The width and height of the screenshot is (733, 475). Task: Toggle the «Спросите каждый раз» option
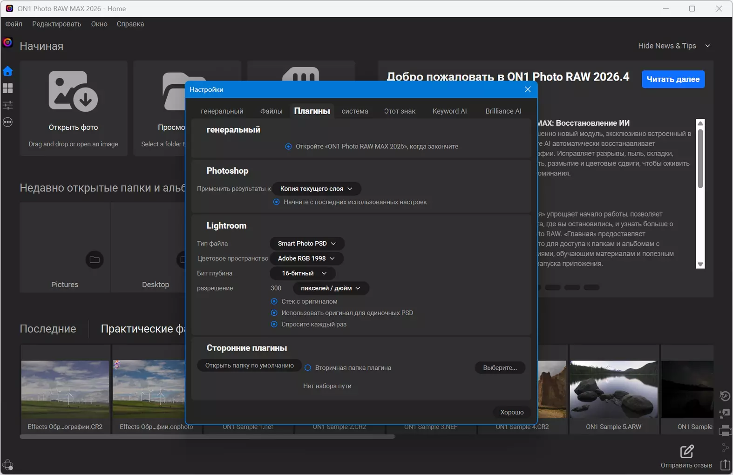click(x=274, y=324)
